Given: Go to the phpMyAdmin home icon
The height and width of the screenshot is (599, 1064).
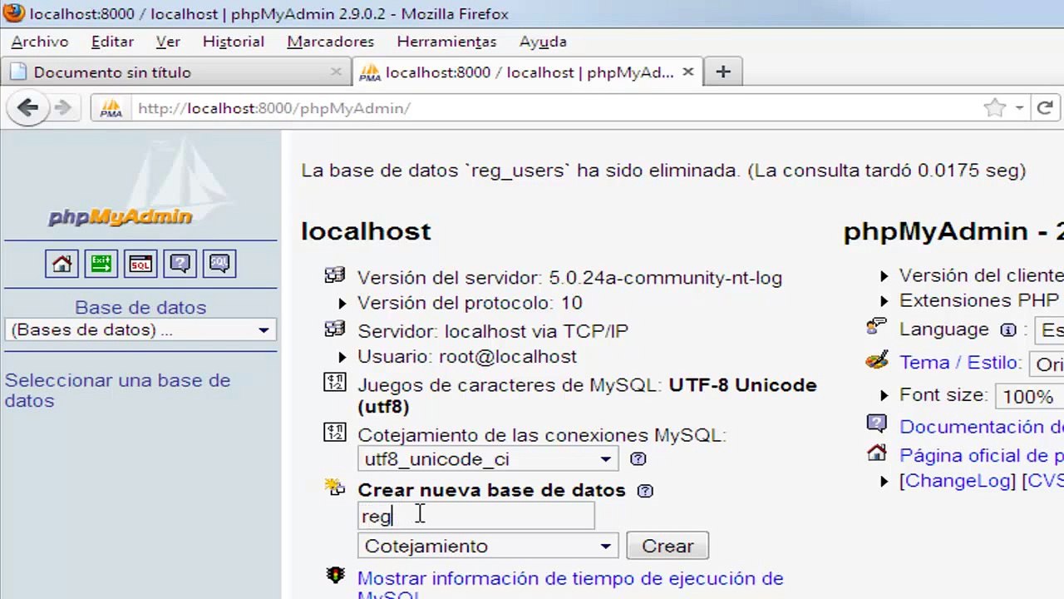Looking at the screenshot, I should (x=62, y=264).
